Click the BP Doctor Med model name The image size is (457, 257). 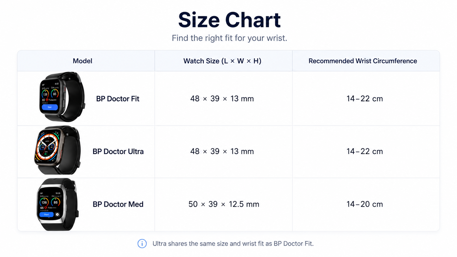tap(118, 204)
